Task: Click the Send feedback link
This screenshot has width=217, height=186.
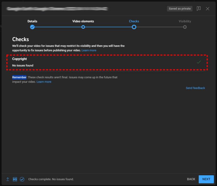Action: click(x=195, y=88)
